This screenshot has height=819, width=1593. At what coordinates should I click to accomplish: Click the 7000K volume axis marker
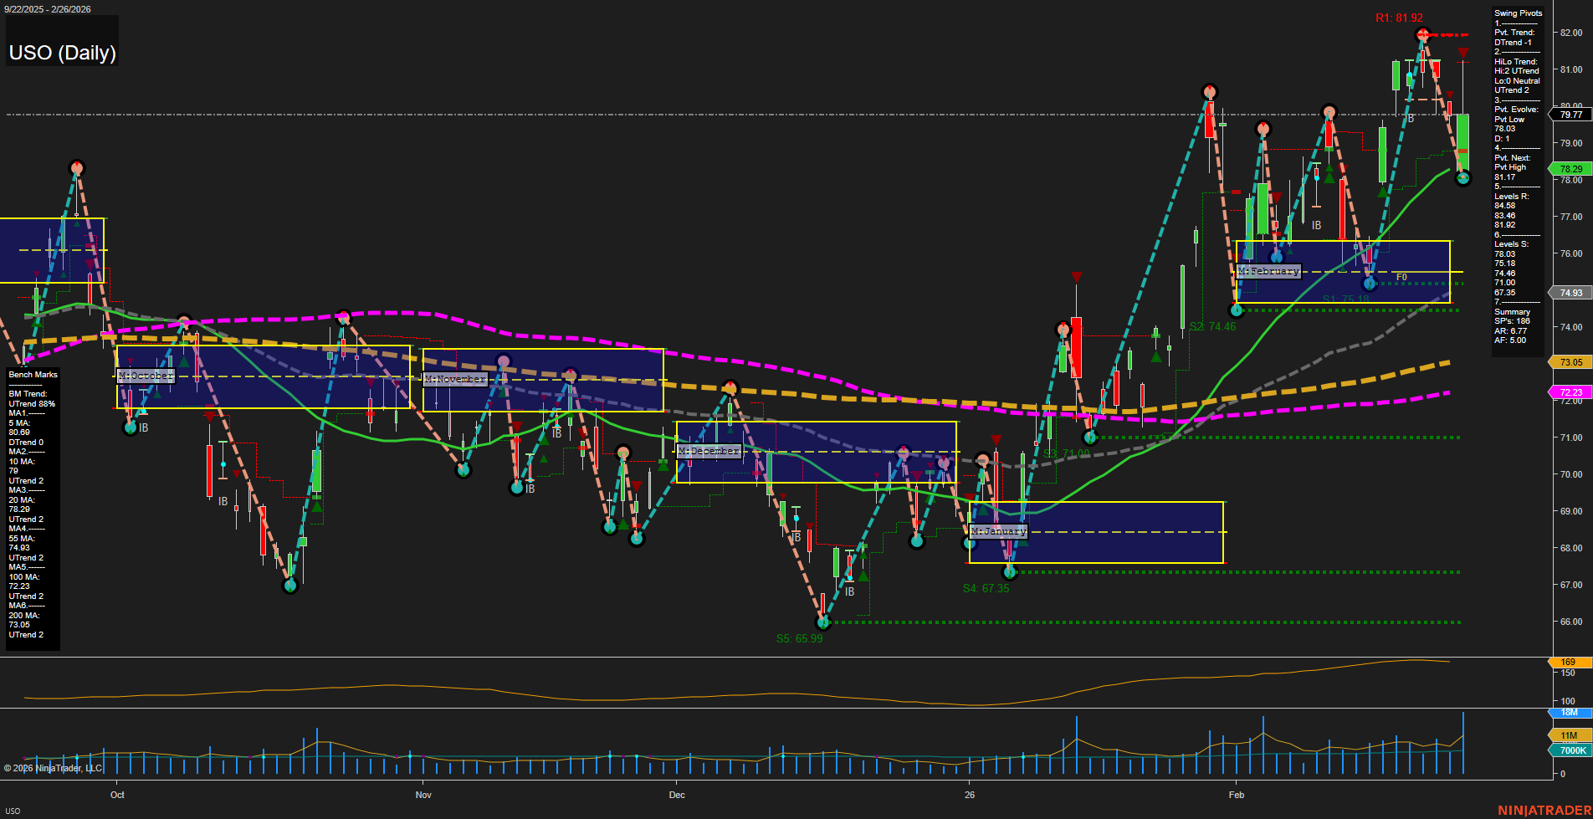click(1570, 750)
